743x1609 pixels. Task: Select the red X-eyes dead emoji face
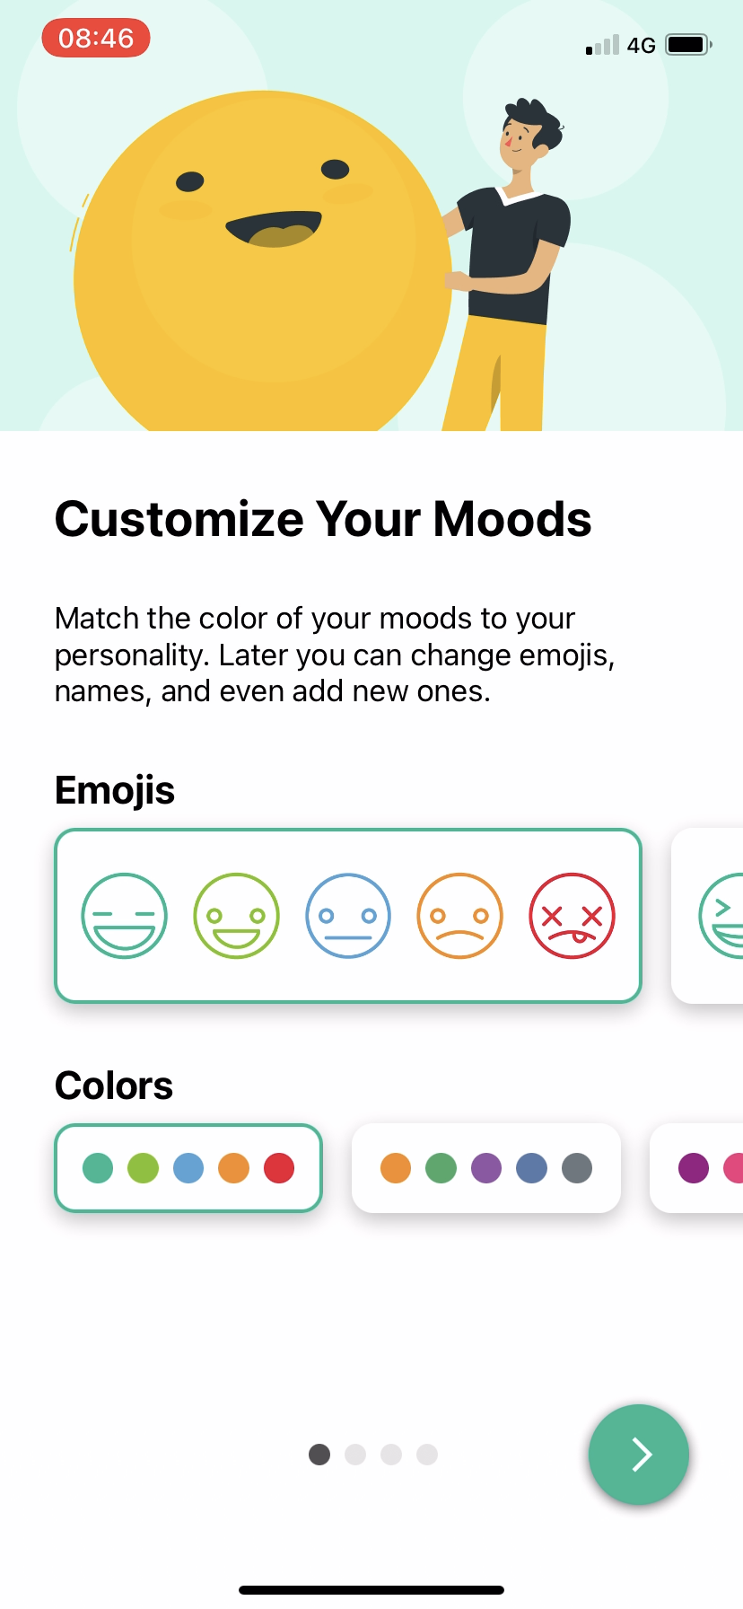click(573, 916)
